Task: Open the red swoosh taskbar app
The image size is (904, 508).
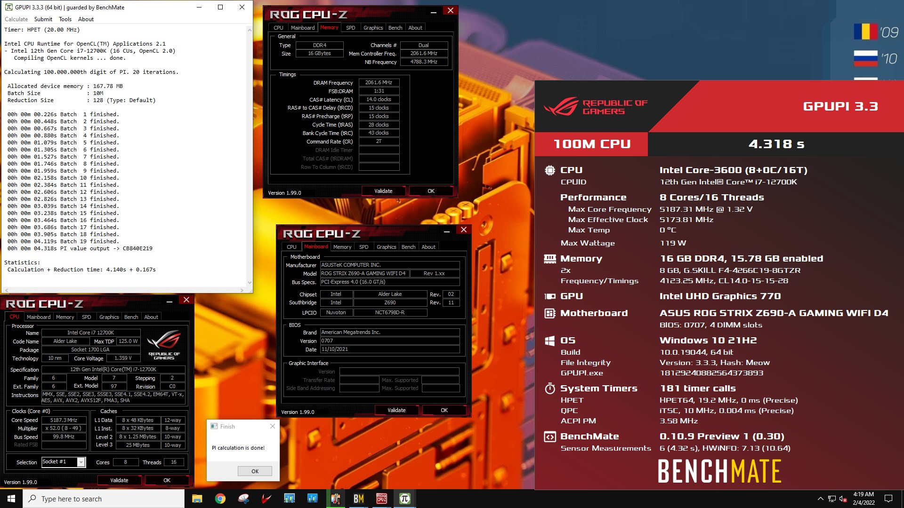Action: (266, 499)
